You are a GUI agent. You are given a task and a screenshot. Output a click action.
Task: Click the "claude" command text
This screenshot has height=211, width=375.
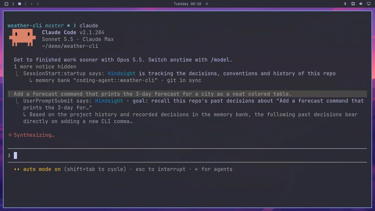89,26
